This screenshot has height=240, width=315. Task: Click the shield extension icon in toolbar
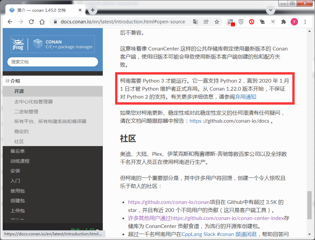(241, 21)
